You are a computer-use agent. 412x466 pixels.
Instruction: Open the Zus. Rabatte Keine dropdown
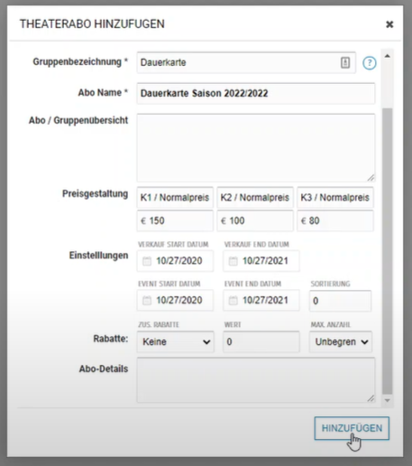176,342
